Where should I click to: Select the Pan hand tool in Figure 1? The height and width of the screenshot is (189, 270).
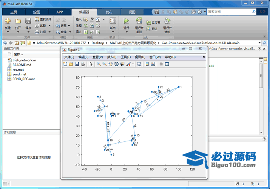110,64
